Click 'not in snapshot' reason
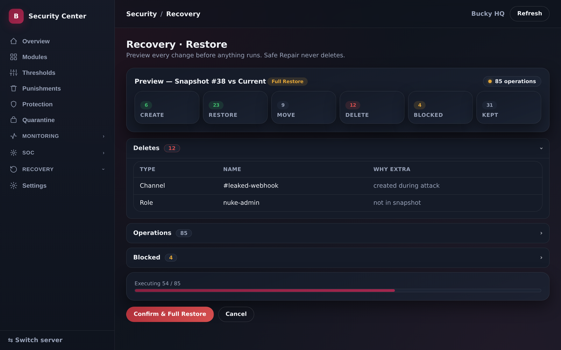The height and width of the screenshot is (350, 561). pyautogui.click(x=397, y=203)
